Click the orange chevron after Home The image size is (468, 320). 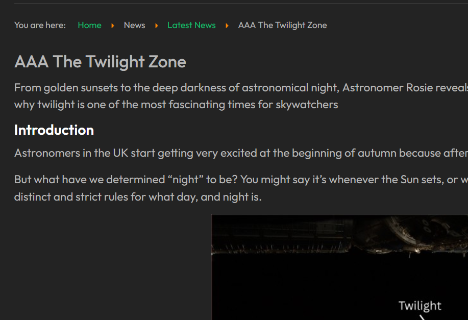coord(112,25)
